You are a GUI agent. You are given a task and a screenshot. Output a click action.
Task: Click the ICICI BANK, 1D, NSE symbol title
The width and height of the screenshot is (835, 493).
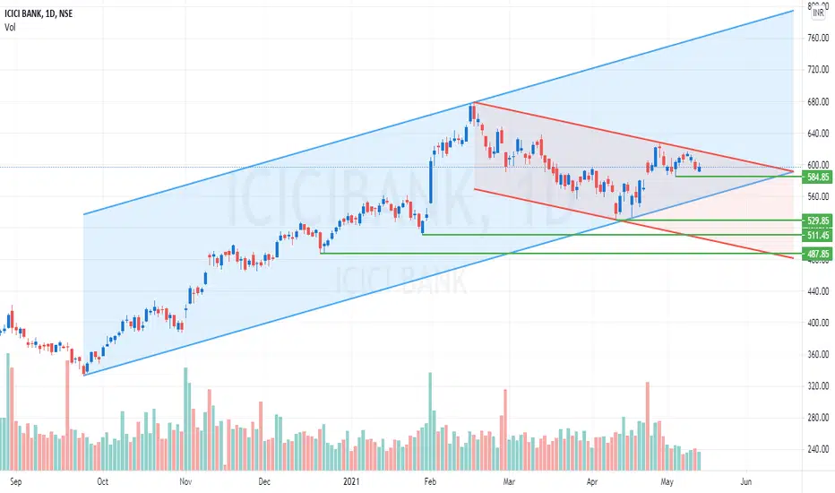tap(39, 13)
